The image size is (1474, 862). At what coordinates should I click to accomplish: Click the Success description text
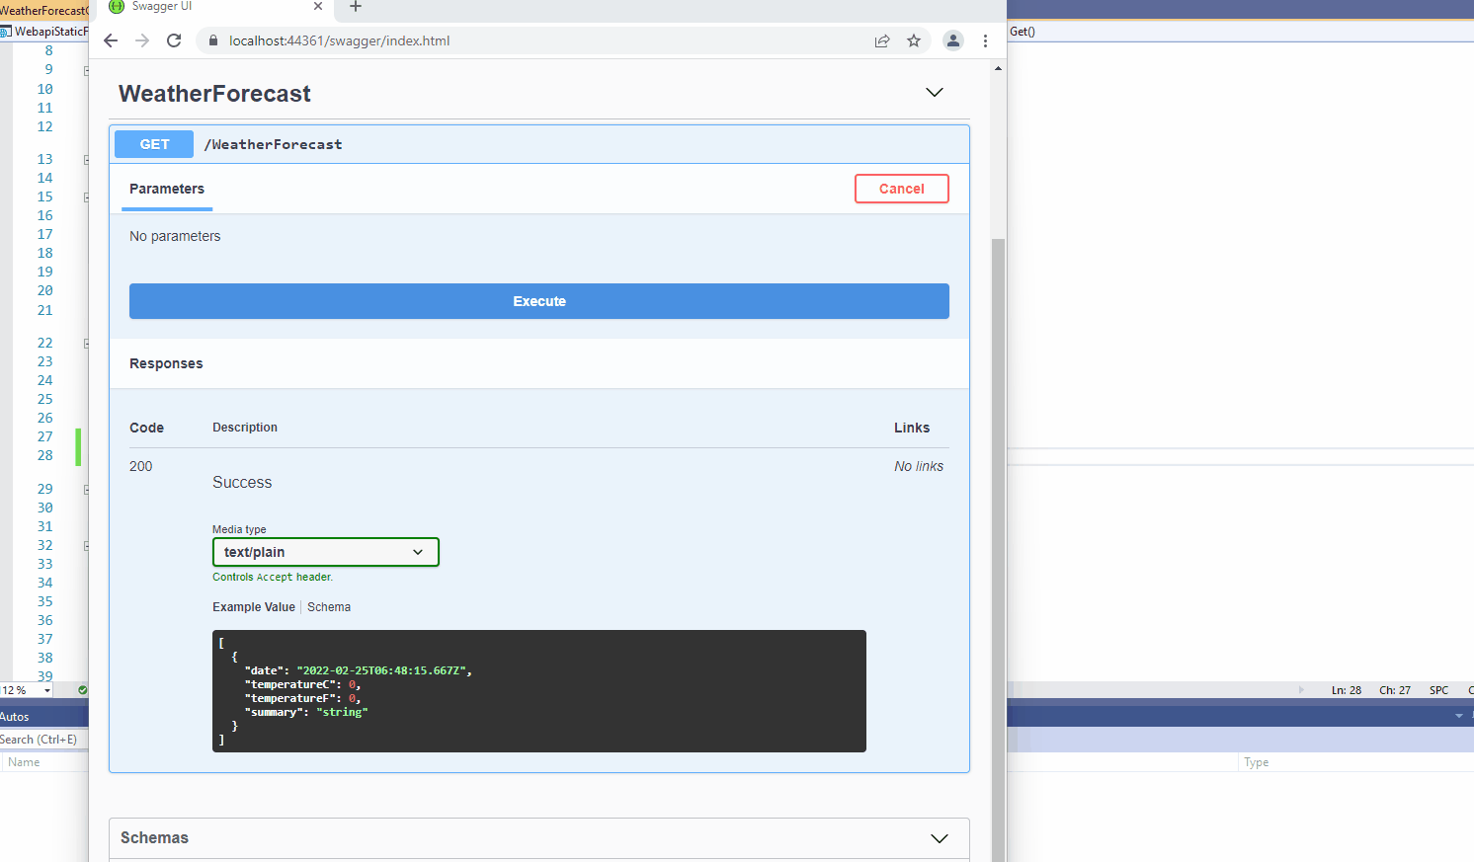(x=242, y=482)
